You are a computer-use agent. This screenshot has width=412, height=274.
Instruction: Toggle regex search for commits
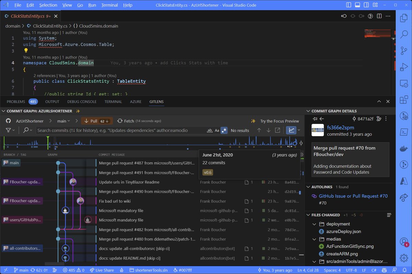click(224, 130)
